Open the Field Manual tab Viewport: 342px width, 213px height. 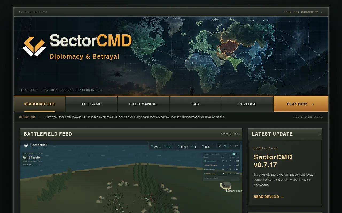(143, 104)
